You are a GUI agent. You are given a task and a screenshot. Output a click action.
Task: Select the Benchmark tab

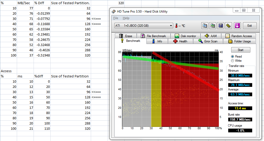click(x=130, y=41)
